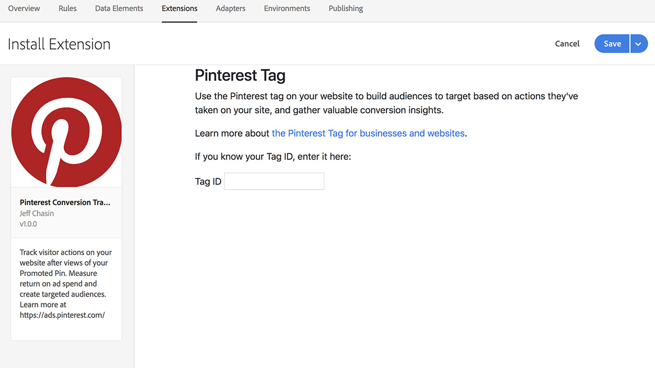
Task: Cancel the extension installation
Action: pyautogui.click(x=567, y=44)
